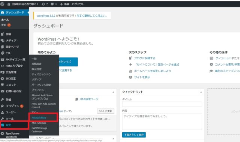Viewport: 240px width, 142px height.
Task: Click the 5.3.2 に更新 button
Action: (106, 111)
